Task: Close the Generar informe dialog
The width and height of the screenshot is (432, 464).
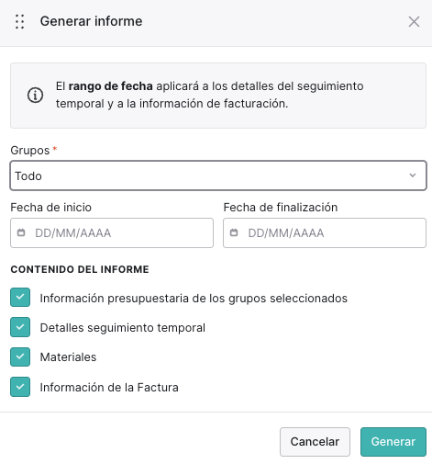Action: point(414,22)
